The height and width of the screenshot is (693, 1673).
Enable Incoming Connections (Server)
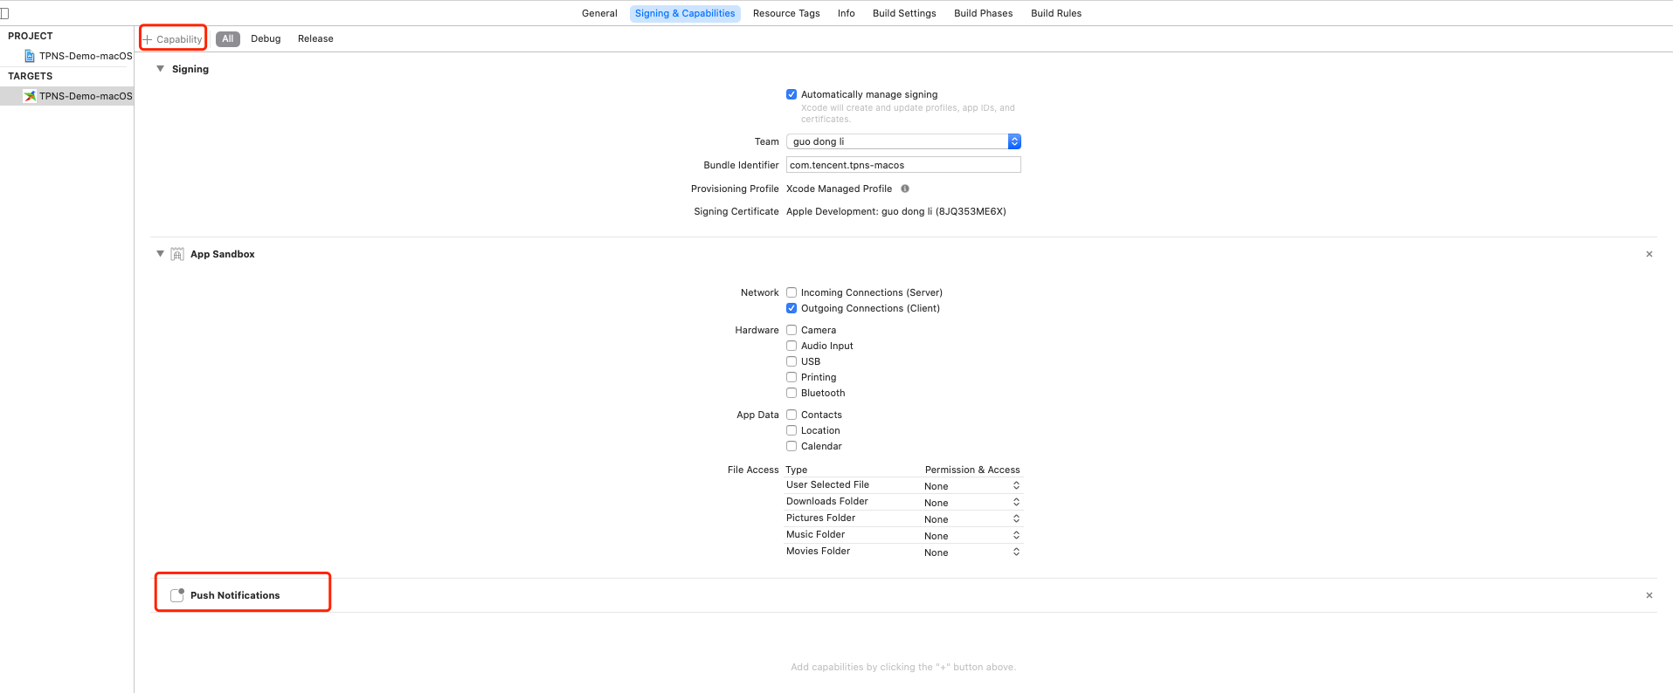792,292
